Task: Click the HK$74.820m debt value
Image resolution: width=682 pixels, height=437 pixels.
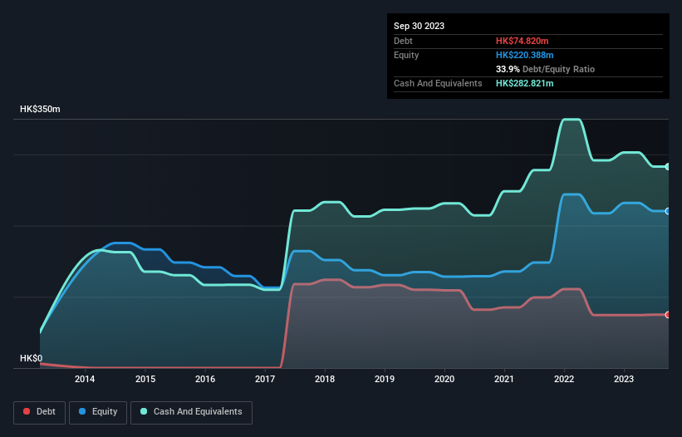Action: (522, 41)
